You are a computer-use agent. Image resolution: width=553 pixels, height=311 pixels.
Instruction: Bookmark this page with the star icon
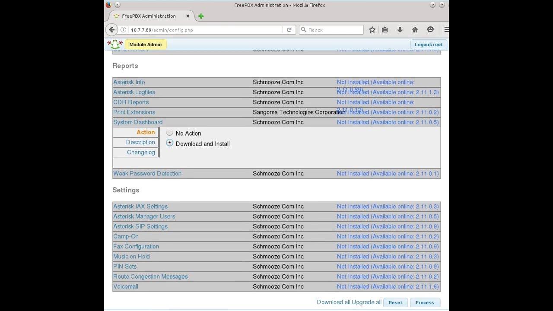point(372,30)
